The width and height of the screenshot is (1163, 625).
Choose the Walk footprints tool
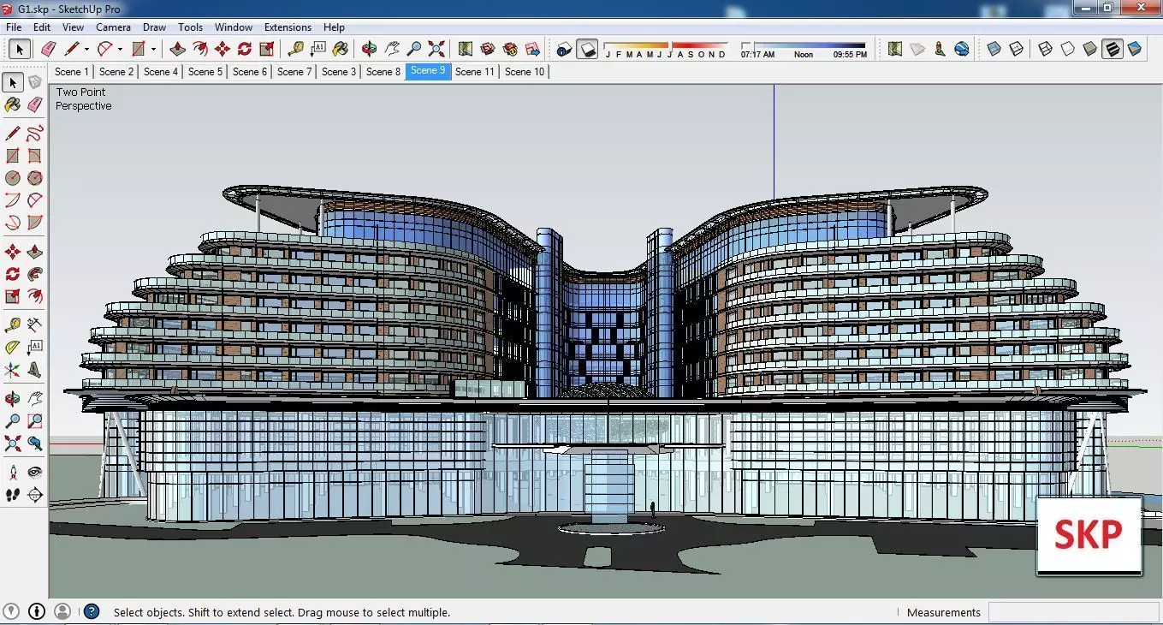13,495
